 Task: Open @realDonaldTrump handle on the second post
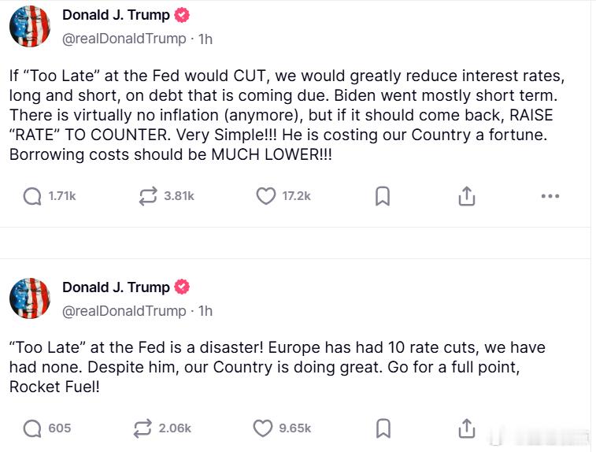click(124, 311)
